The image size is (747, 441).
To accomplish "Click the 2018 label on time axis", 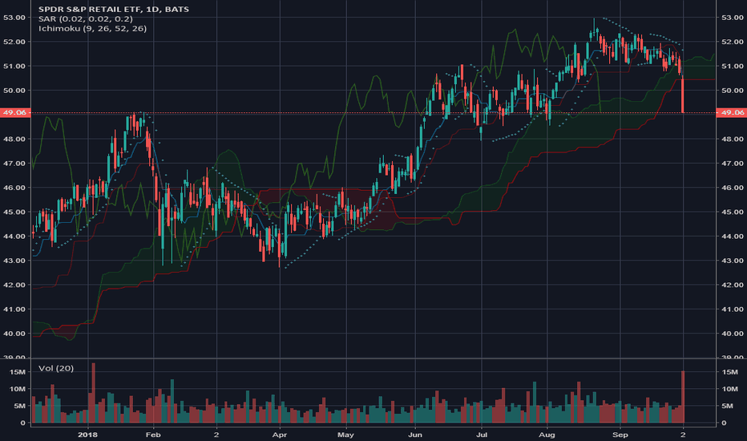I will pos(87,435).
